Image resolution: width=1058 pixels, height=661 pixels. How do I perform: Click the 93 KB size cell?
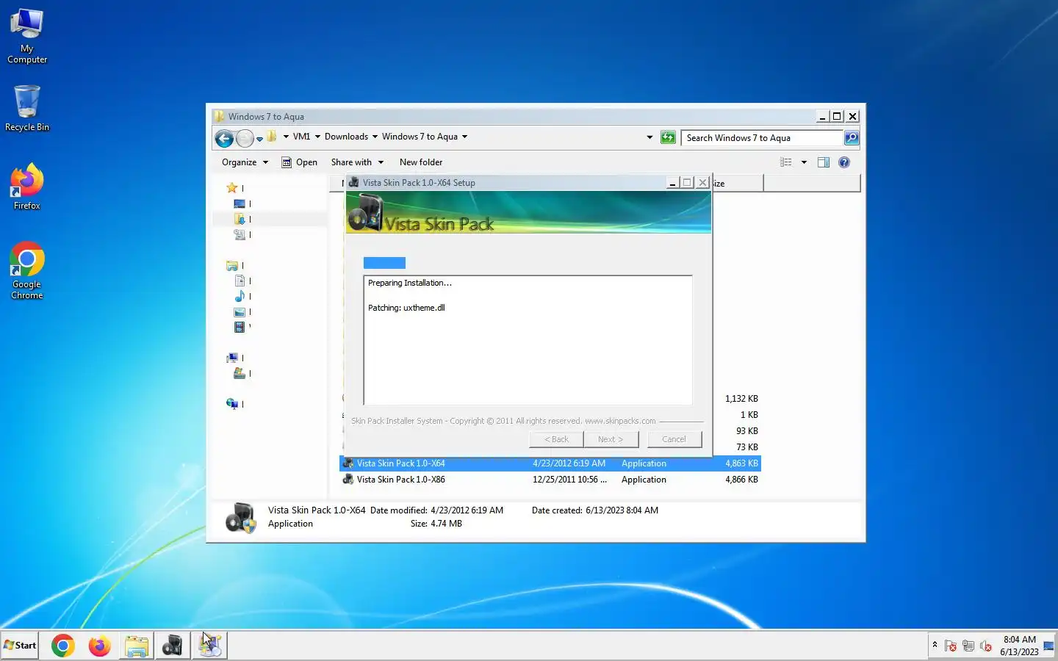pos(747,431)
